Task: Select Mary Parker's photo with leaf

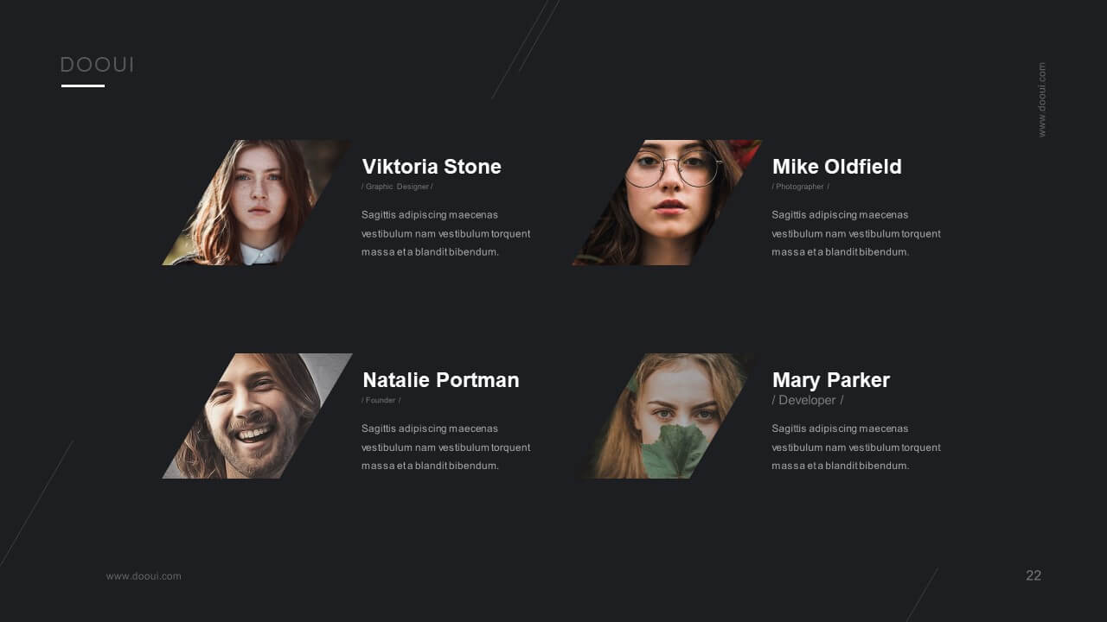Action: pyautogui.click(x=667, y=416)
